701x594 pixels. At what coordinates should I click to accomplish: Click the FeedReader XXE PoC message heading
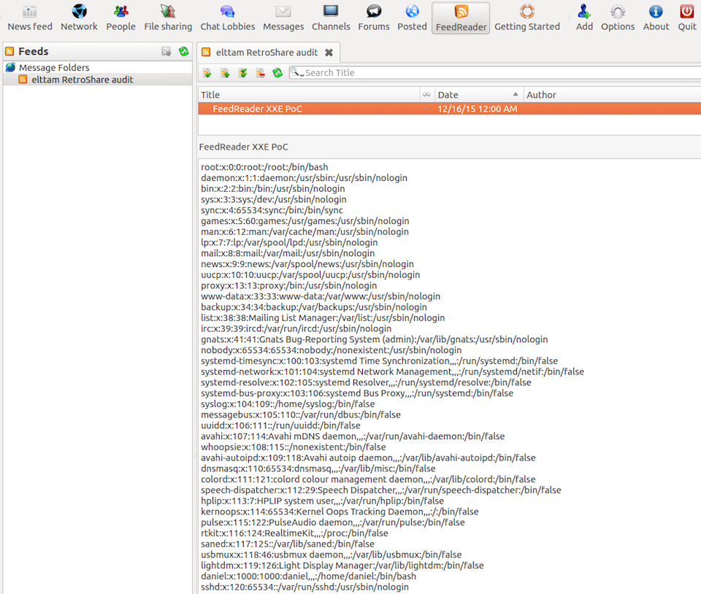pos(244,147)
